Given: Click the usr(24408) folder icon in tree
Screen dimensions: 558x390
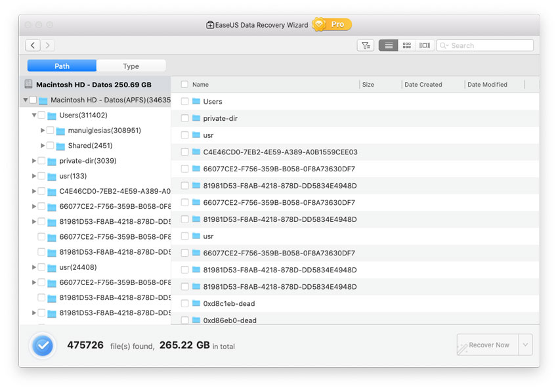Looking at the screenshot, I should point(52,268).
